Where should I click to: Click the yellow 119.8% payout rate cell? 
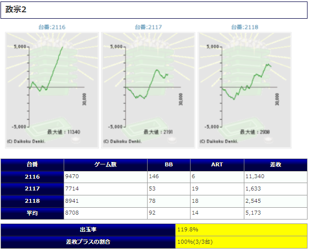(241, 229)
